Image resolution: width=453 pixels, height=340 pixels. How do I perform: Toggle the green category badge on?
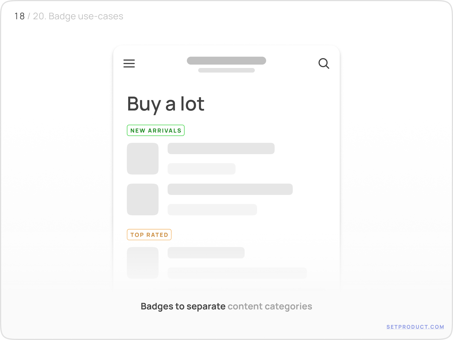(x=155, y=130)
